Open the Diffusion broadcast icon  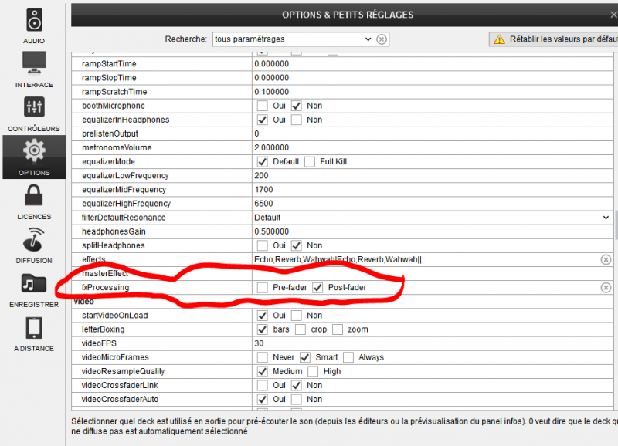coord(34,239)
